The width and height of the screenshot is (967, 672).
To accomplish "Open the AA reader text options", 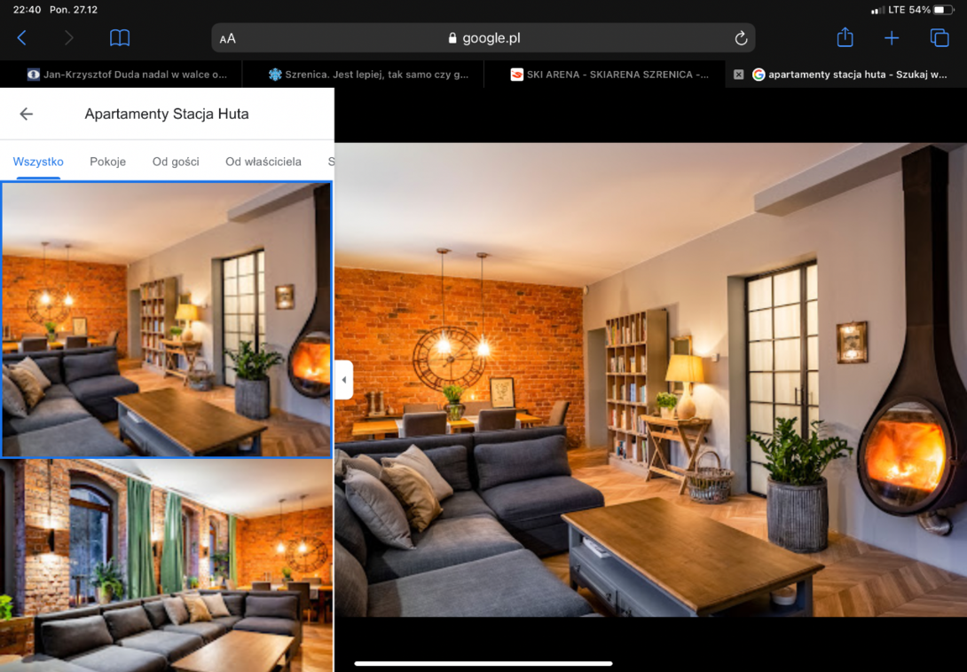I will 228,39.
